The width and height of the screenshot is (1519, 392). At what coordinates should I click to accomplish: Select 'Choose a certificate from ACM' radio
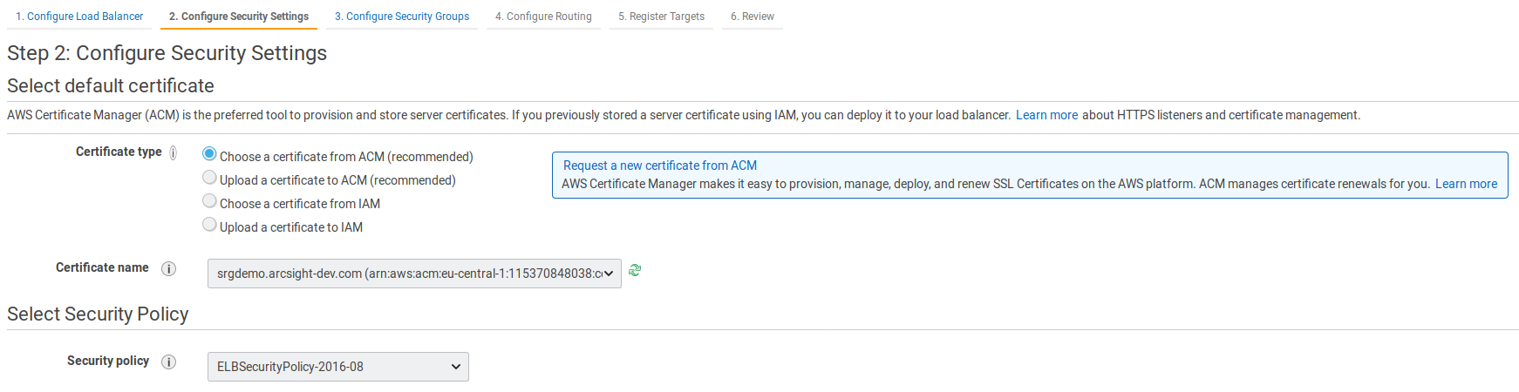pyautogui.click(x=209, y=154)
